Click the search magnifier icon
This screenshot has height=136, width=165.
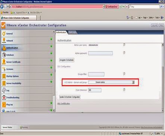point(162,7)
